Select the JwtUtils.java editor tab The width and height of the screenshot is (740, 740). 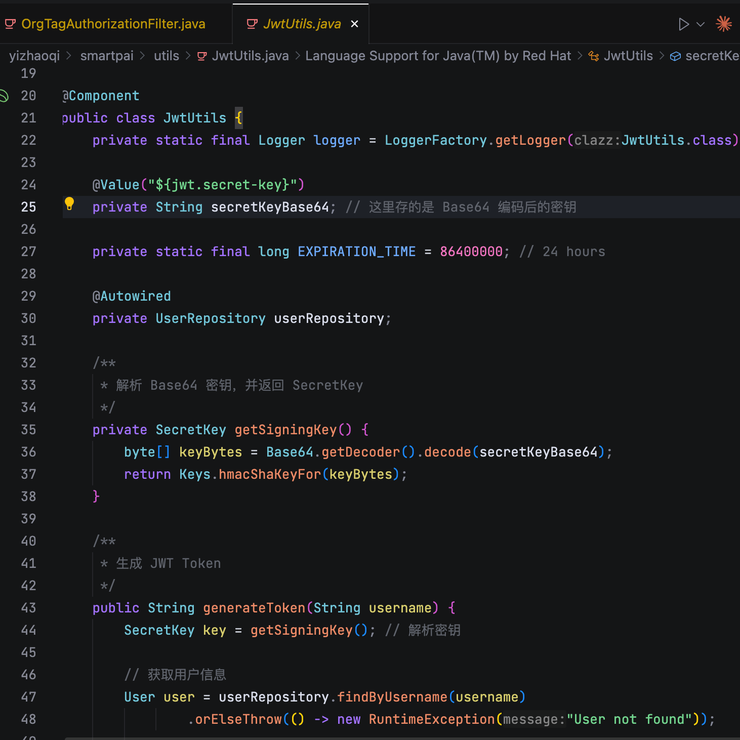tap(302, 24)
